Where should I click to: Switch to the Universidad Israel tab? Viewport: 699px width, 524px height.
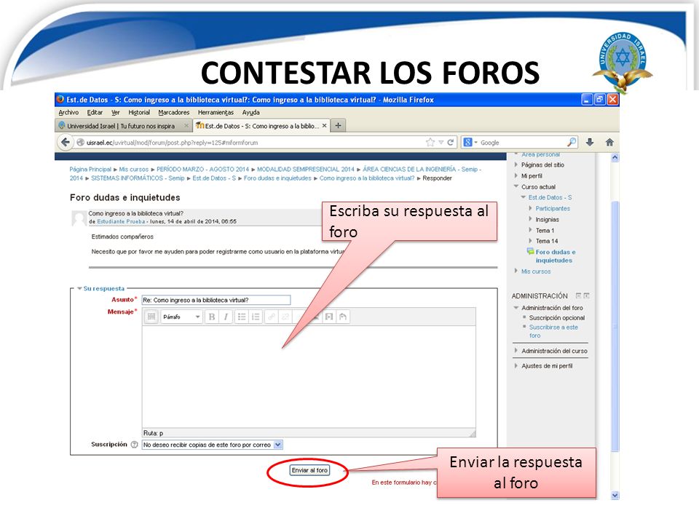point(124,126)
